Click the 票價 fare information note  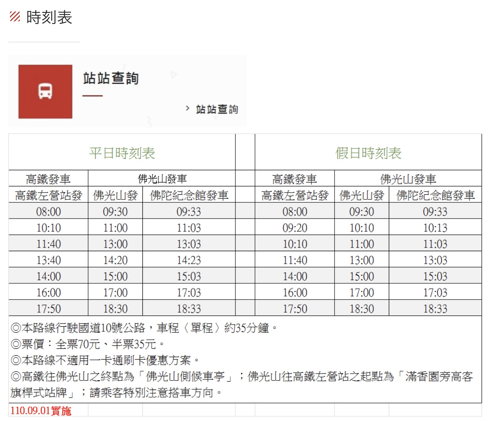87,344
